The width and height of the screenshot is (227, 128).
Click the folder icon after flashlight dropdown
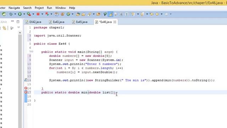[98, 14]
